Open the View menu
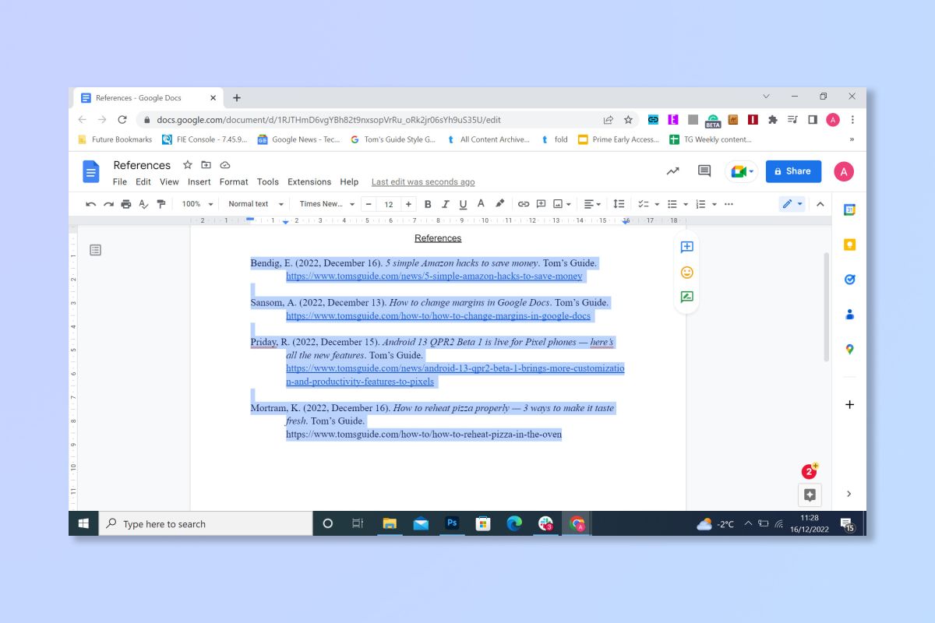 (169, 182)
